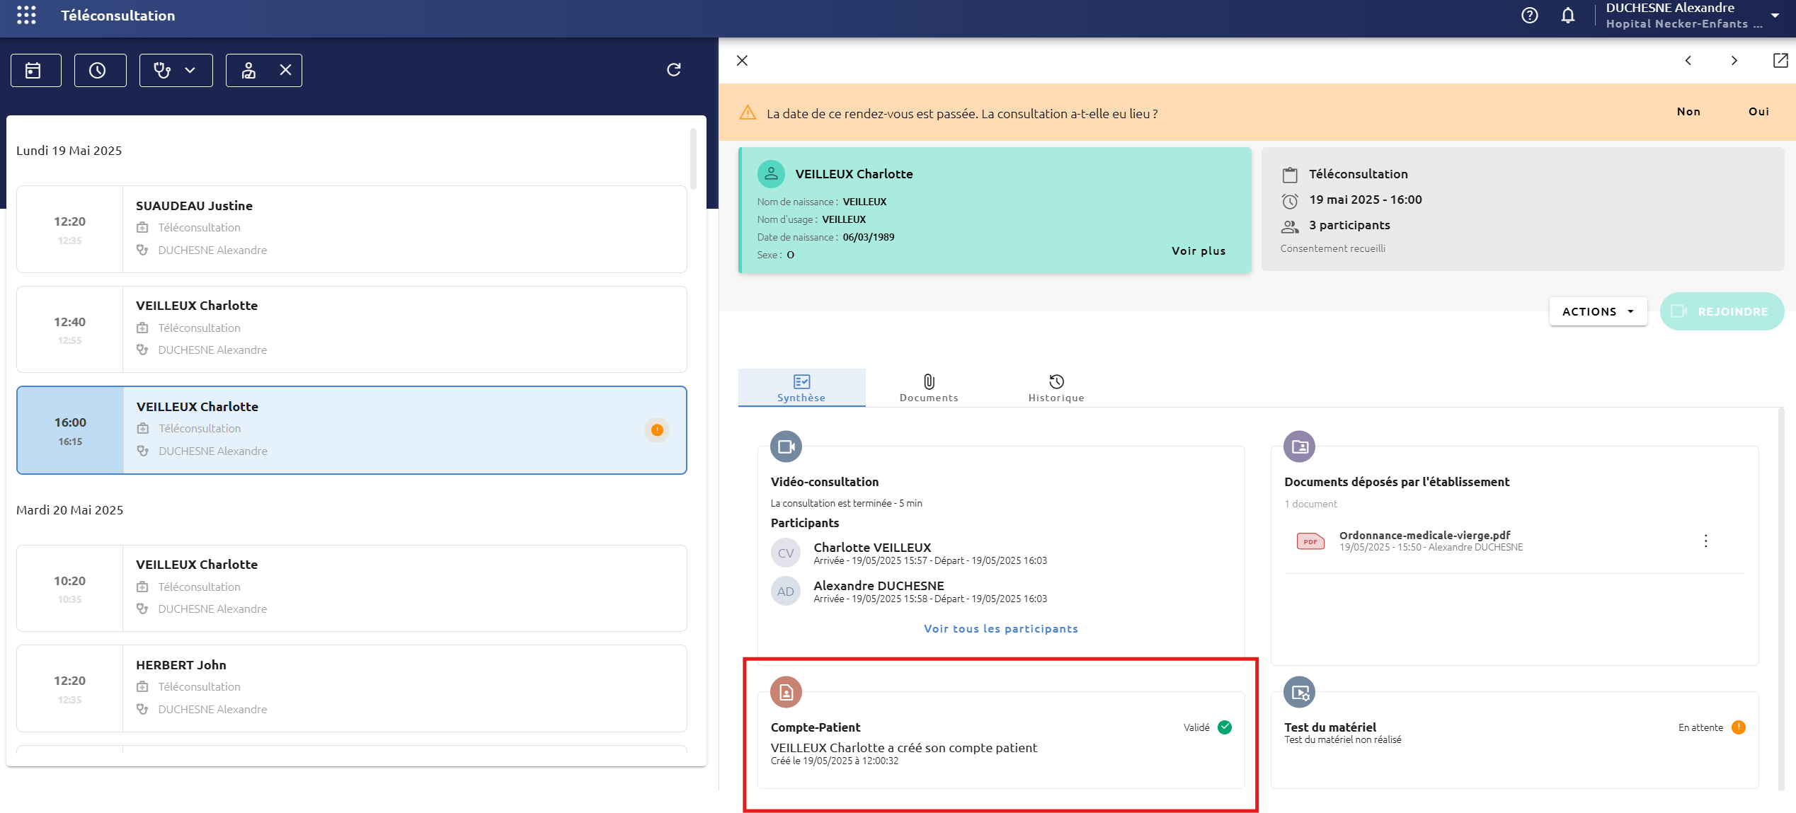The image size is (1796, 813).
Task: Click the Documents déposés folder icon
Action: pyautogui.click(x=1299, y=446)
